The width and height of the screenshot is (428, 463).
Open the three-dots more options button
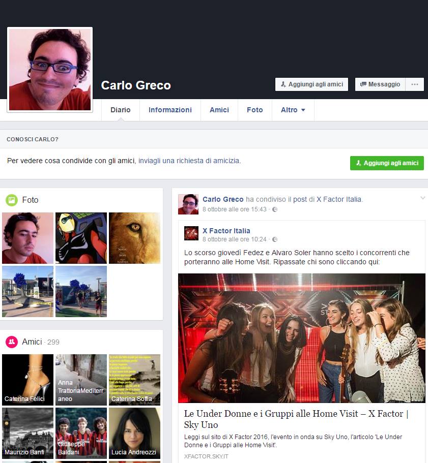click(x=415, y=84)
